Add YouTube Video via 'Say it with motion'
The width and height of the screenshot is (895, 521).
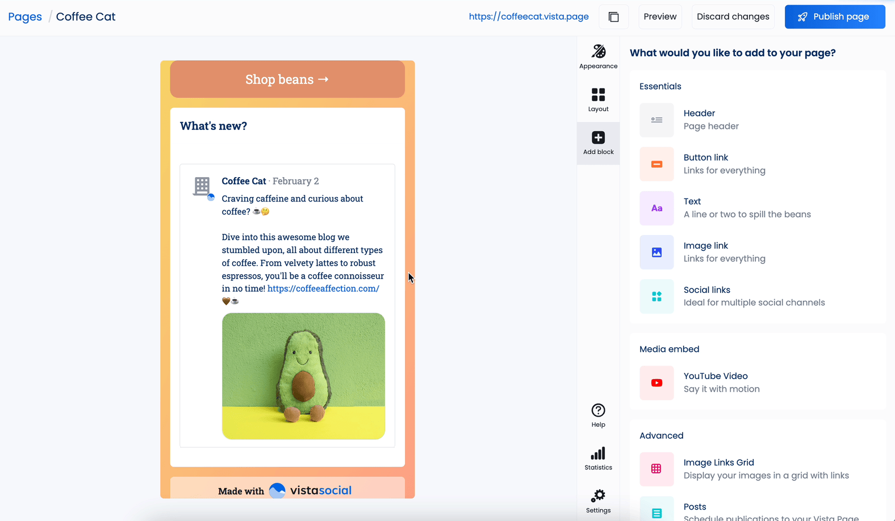click(x=722, y=389)
